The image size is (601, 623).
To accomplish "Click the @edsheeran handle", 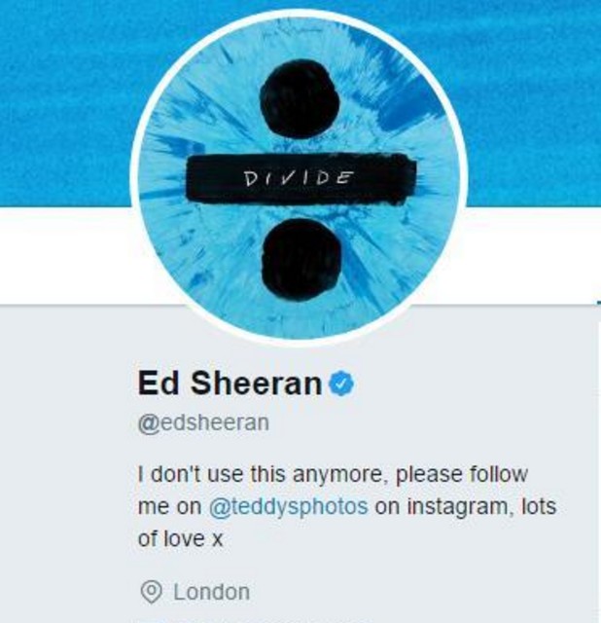I will [203, 422].
